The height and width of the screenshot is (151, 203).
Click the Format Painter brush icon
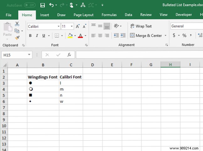click(x=17, y=38)
